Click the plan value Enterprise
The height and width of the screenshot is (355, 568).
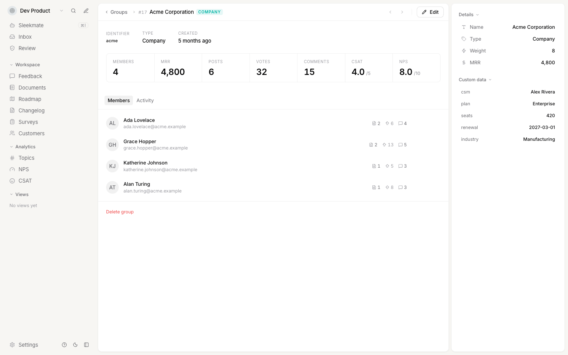544,104
